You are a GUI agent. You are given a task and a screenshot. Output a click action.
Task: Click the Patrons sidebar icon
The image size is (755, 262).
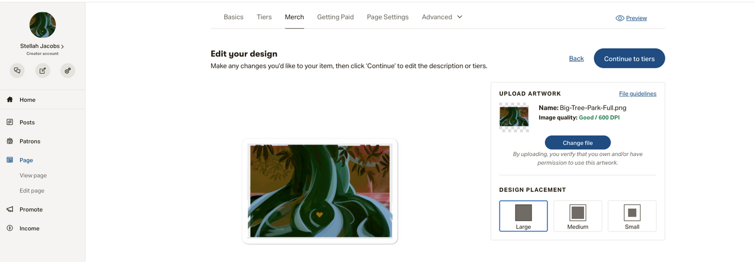coord(9,141)
